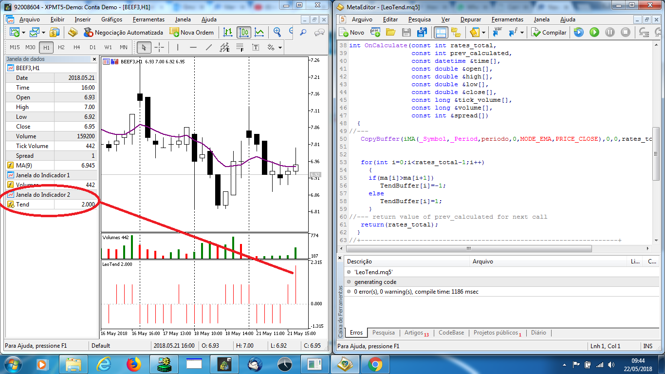Screen dimensions: 665x374
Task: Switch chart to bar chart mode
Action: pyautogui.click(x=228, y=32)
